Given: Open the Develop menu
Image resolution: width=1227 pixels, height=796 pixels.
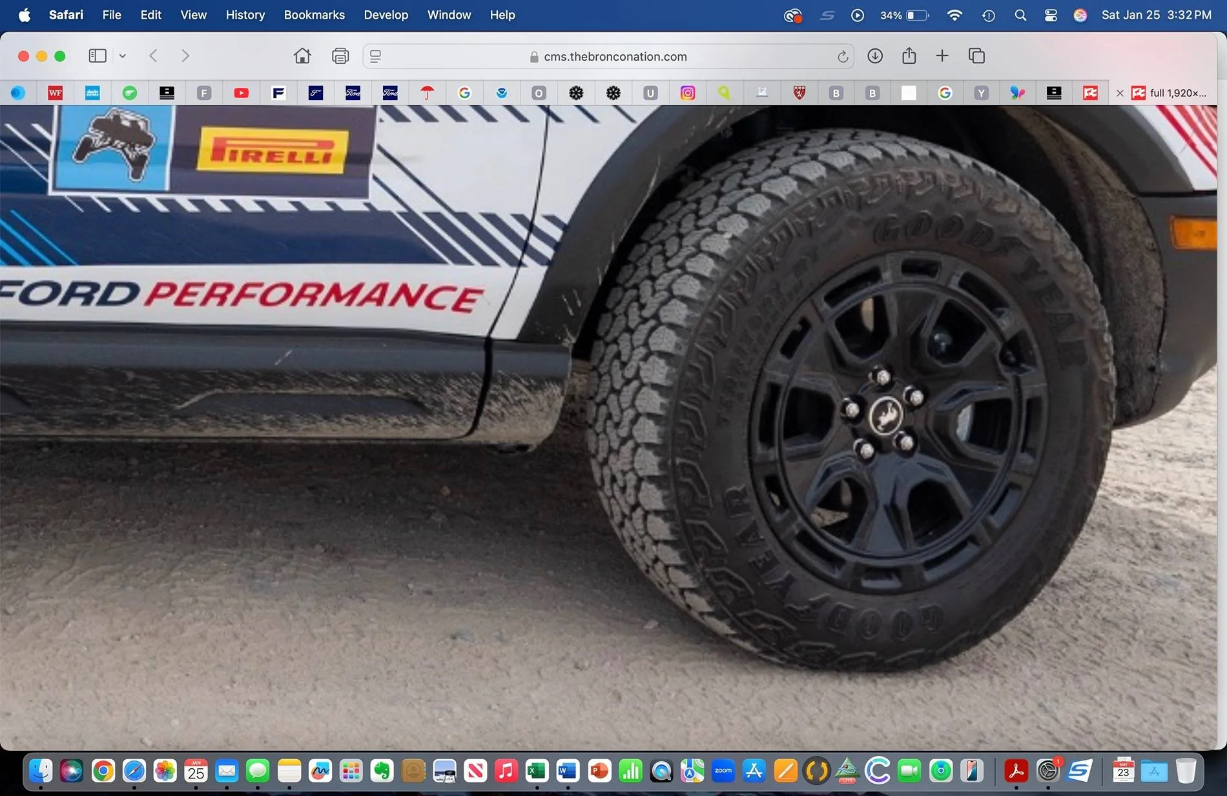Looking at the screenshot, I should pyautogui.click(x=386, y=14).
